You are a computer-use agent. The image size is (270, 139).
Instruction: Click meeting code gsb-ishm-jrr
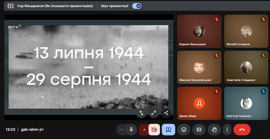point(32,129)
